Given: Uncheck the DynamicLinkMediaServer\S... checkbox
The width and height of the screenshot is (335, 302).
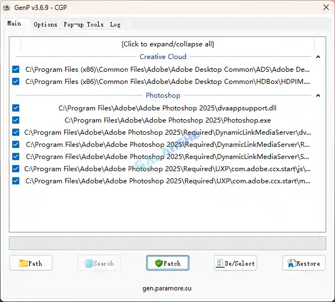Looking at the screenshot, I should [x=15, y=157].
